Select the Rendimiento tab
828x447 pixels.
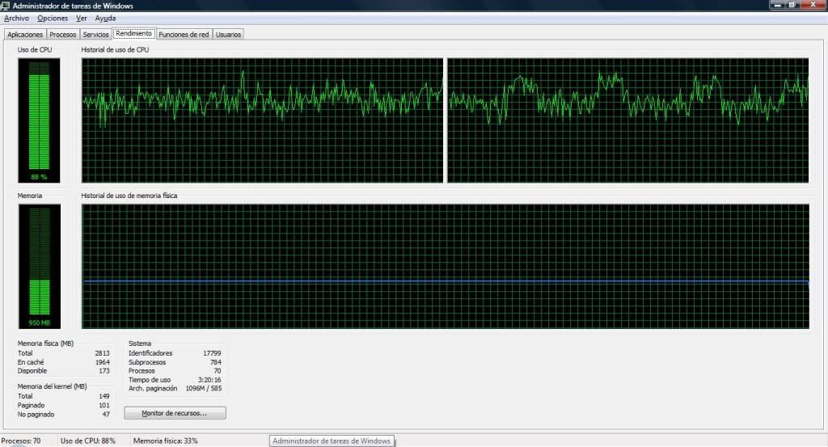[x=133, y=34]
